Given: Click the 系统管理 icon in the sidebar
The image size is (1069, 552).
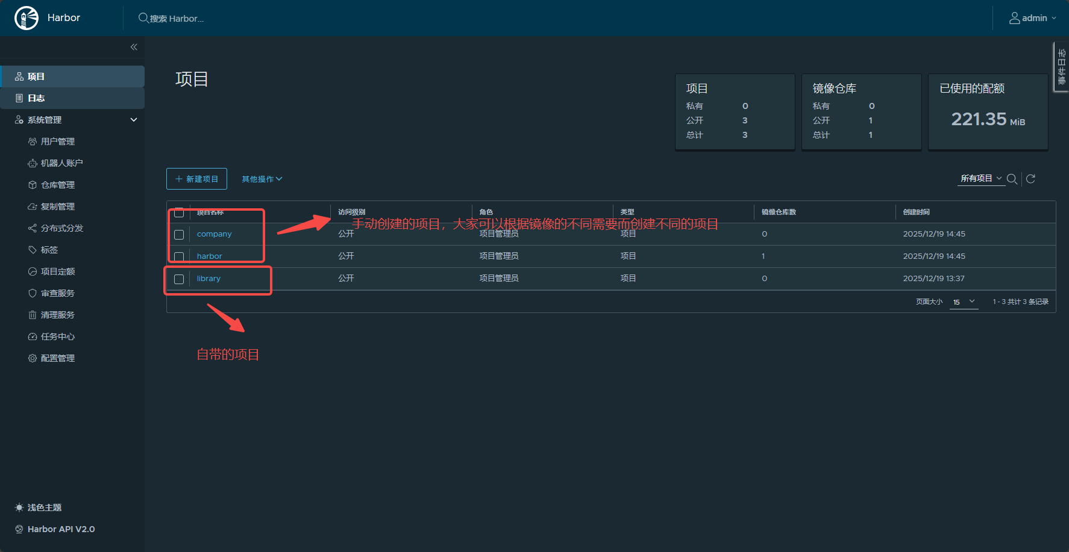Looking at the screenshot, I should click(x=19, y=120).
